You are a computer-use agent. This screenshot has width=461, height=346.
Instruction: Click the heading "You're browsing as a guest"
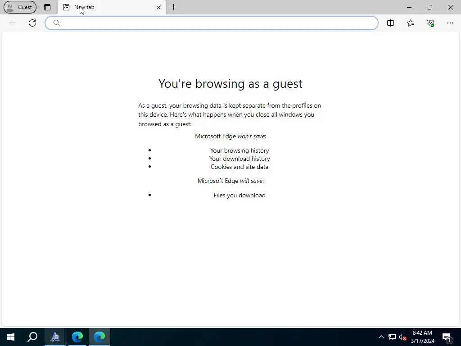230,83
